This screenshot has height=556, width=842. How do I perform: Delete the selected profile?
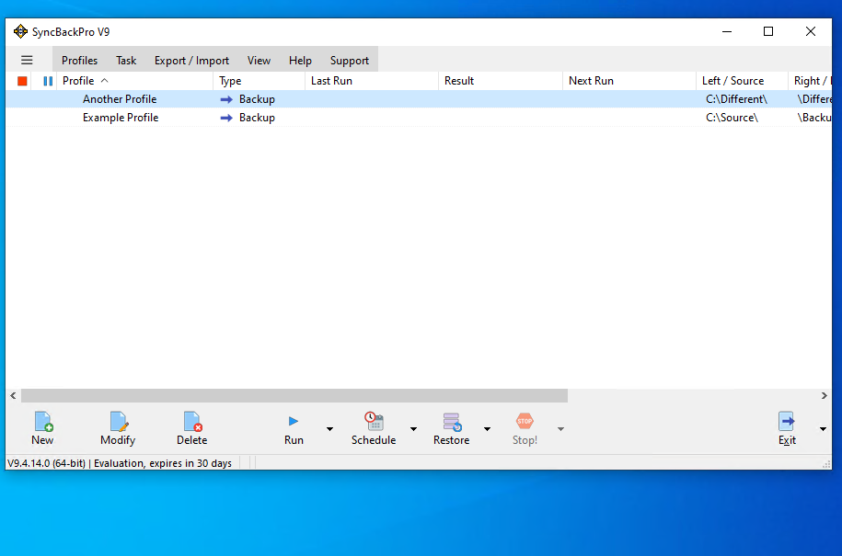[191, 428]
